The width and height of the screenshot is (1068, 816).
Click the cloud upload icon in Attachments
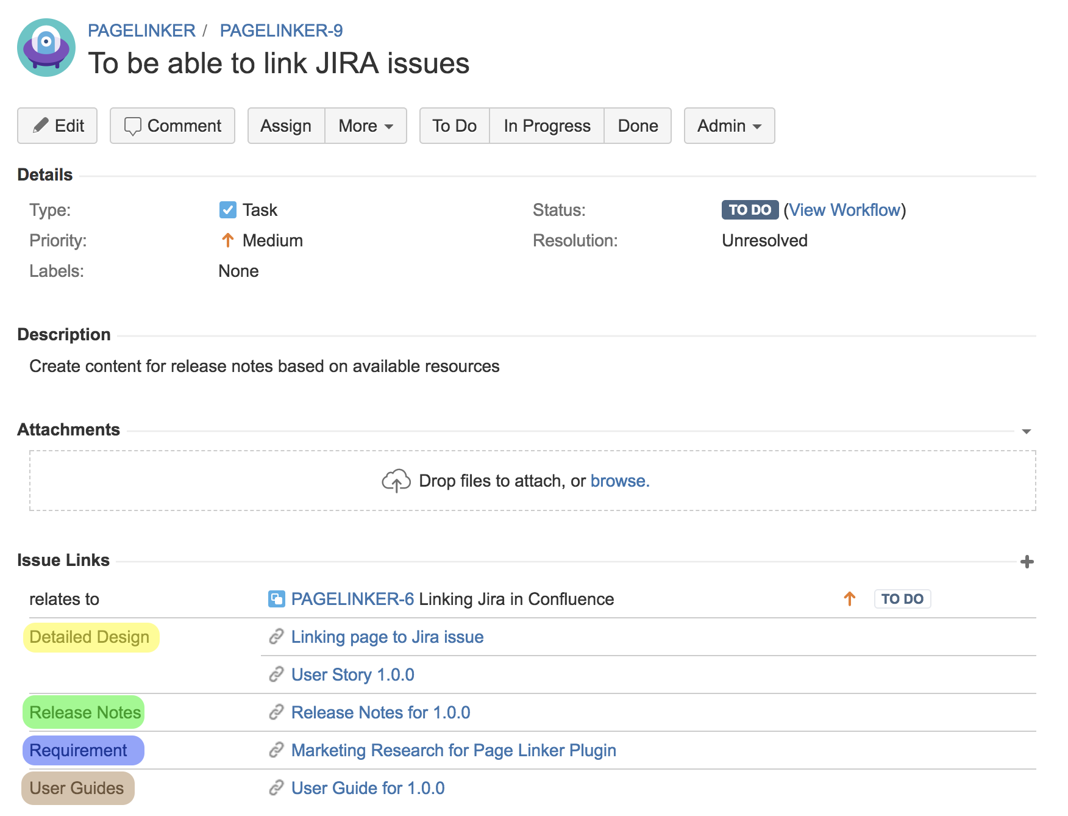(x=396, y=481)
